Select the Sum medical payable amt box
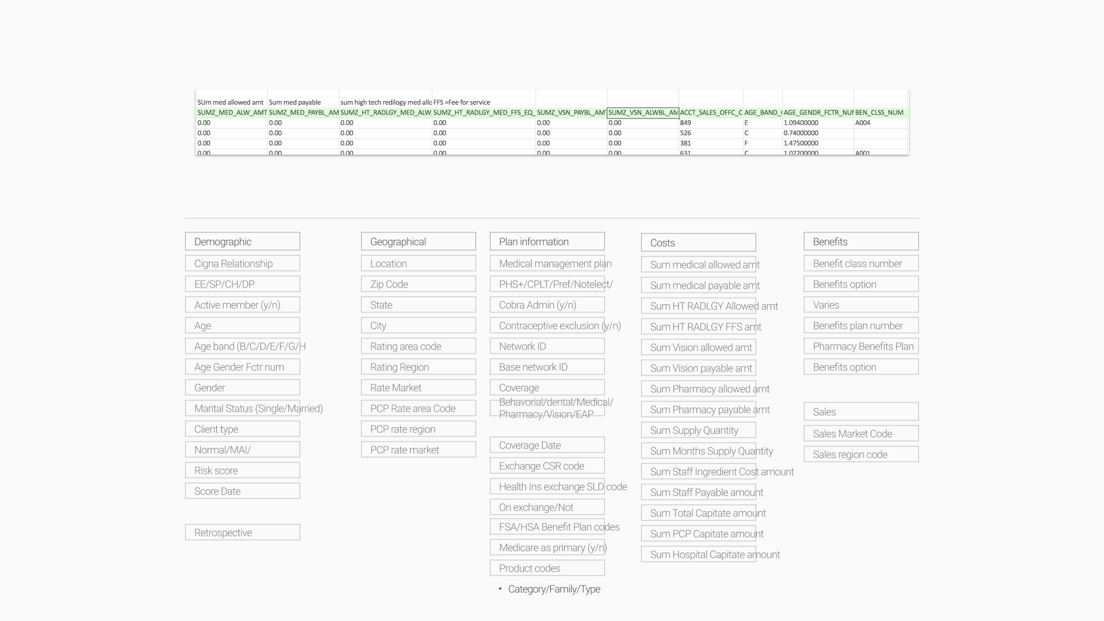The image size is (1104, 621). [x=699, y=285]
